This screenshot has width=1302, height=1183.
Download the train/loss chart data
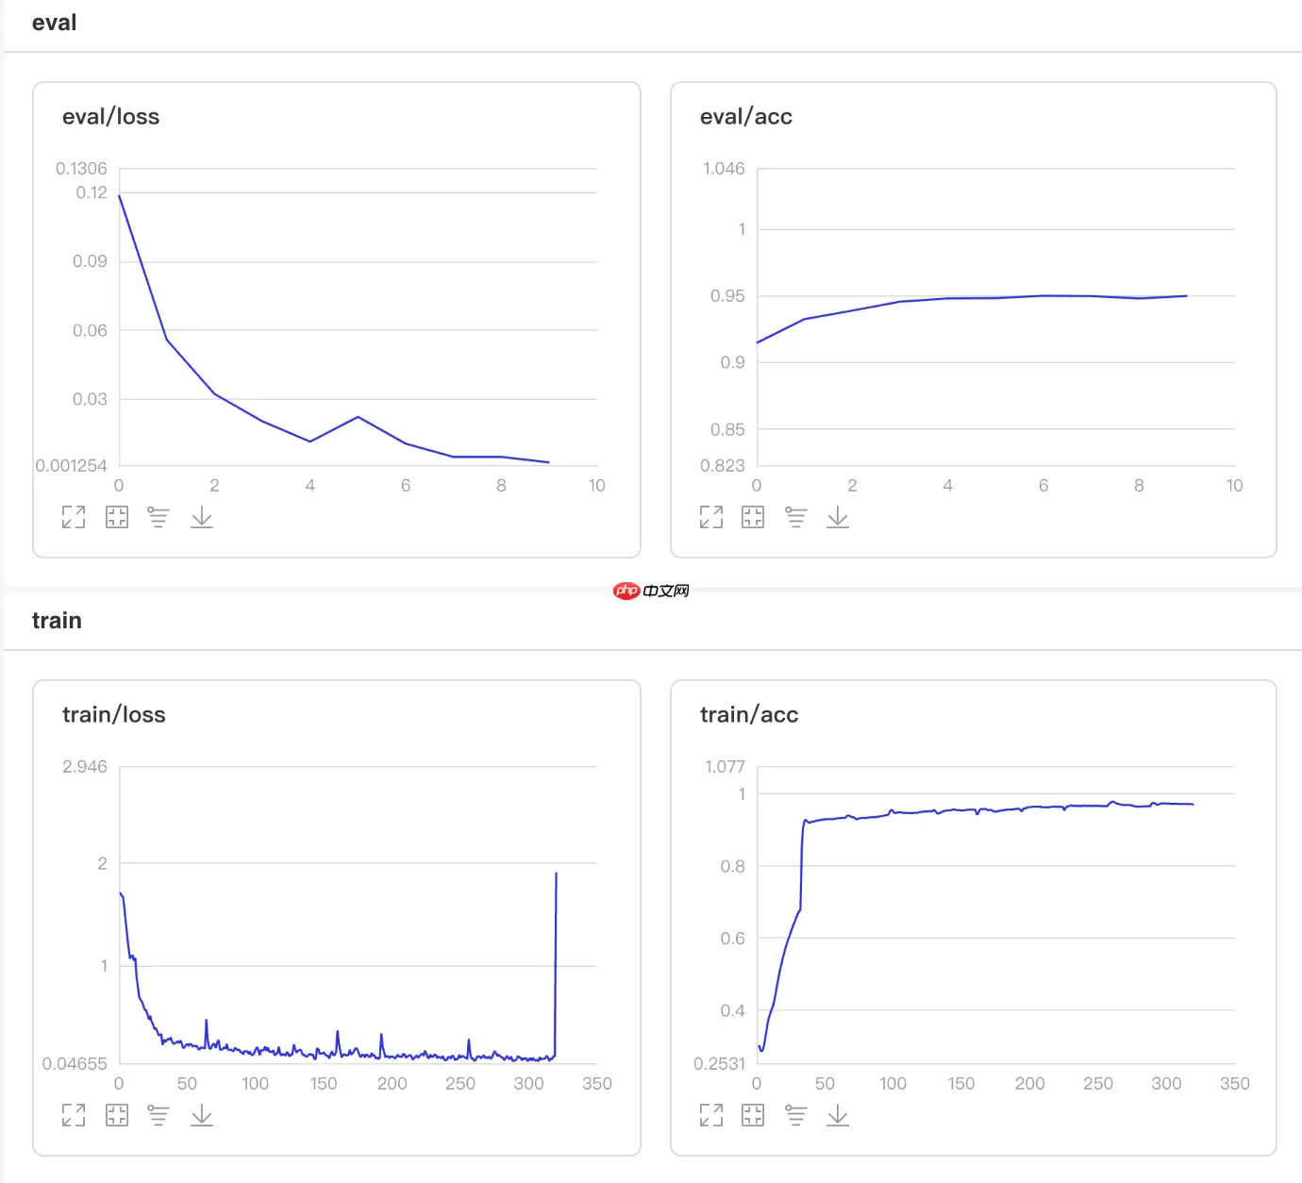202,1115
